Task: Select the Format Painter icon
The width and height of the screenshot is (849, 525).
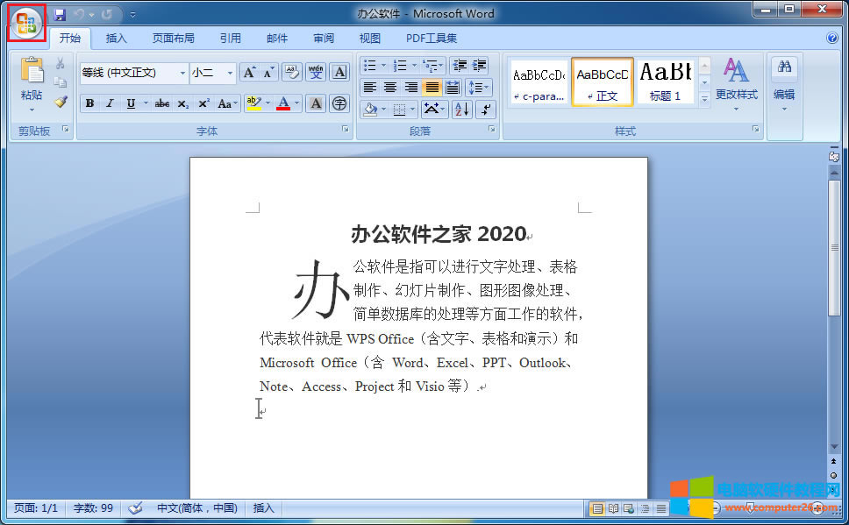Action: click(59, 104)
